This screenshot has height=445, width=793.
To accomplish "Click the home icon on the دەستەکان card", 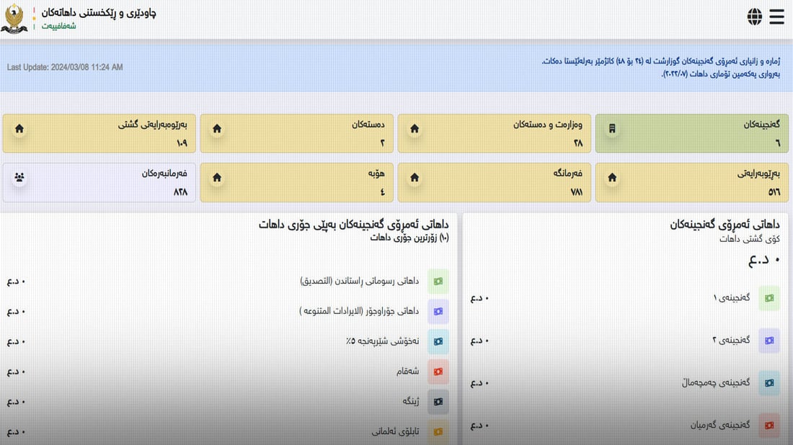I will coord(216,128).
